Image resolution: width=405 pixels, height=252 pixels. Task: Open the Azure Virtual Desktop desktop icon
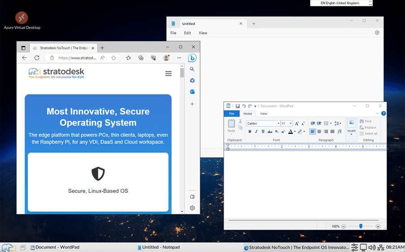coord(22,21)
